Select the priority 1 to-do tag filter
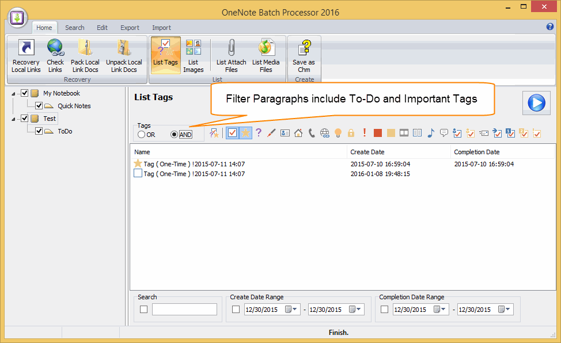 (510, 133)
